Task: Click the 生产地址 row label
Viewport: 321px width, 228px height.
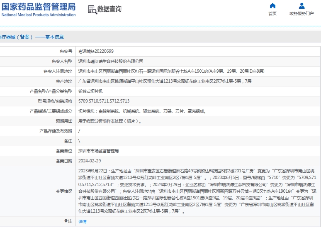Action: click(x=64, y=81)
